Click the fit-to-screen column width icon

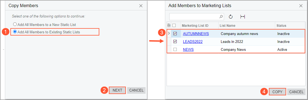click(243, 17)
